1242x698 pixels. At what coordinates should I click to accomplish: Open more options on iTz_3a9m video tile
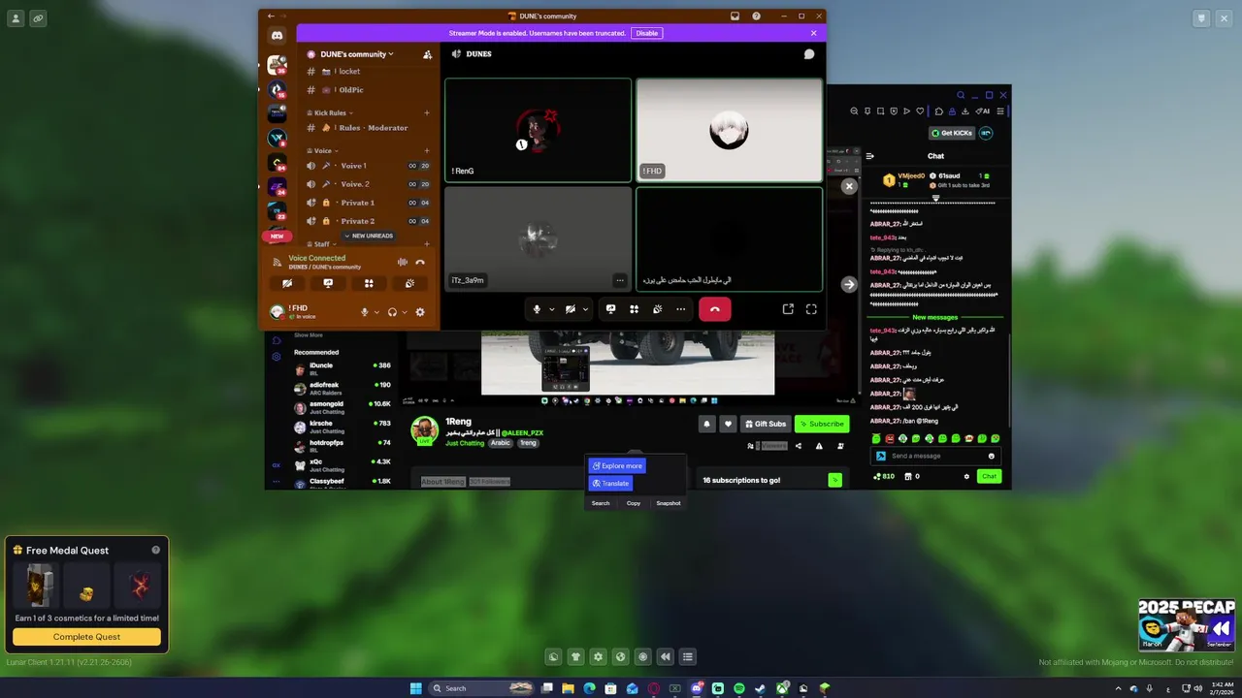(620, 280)
